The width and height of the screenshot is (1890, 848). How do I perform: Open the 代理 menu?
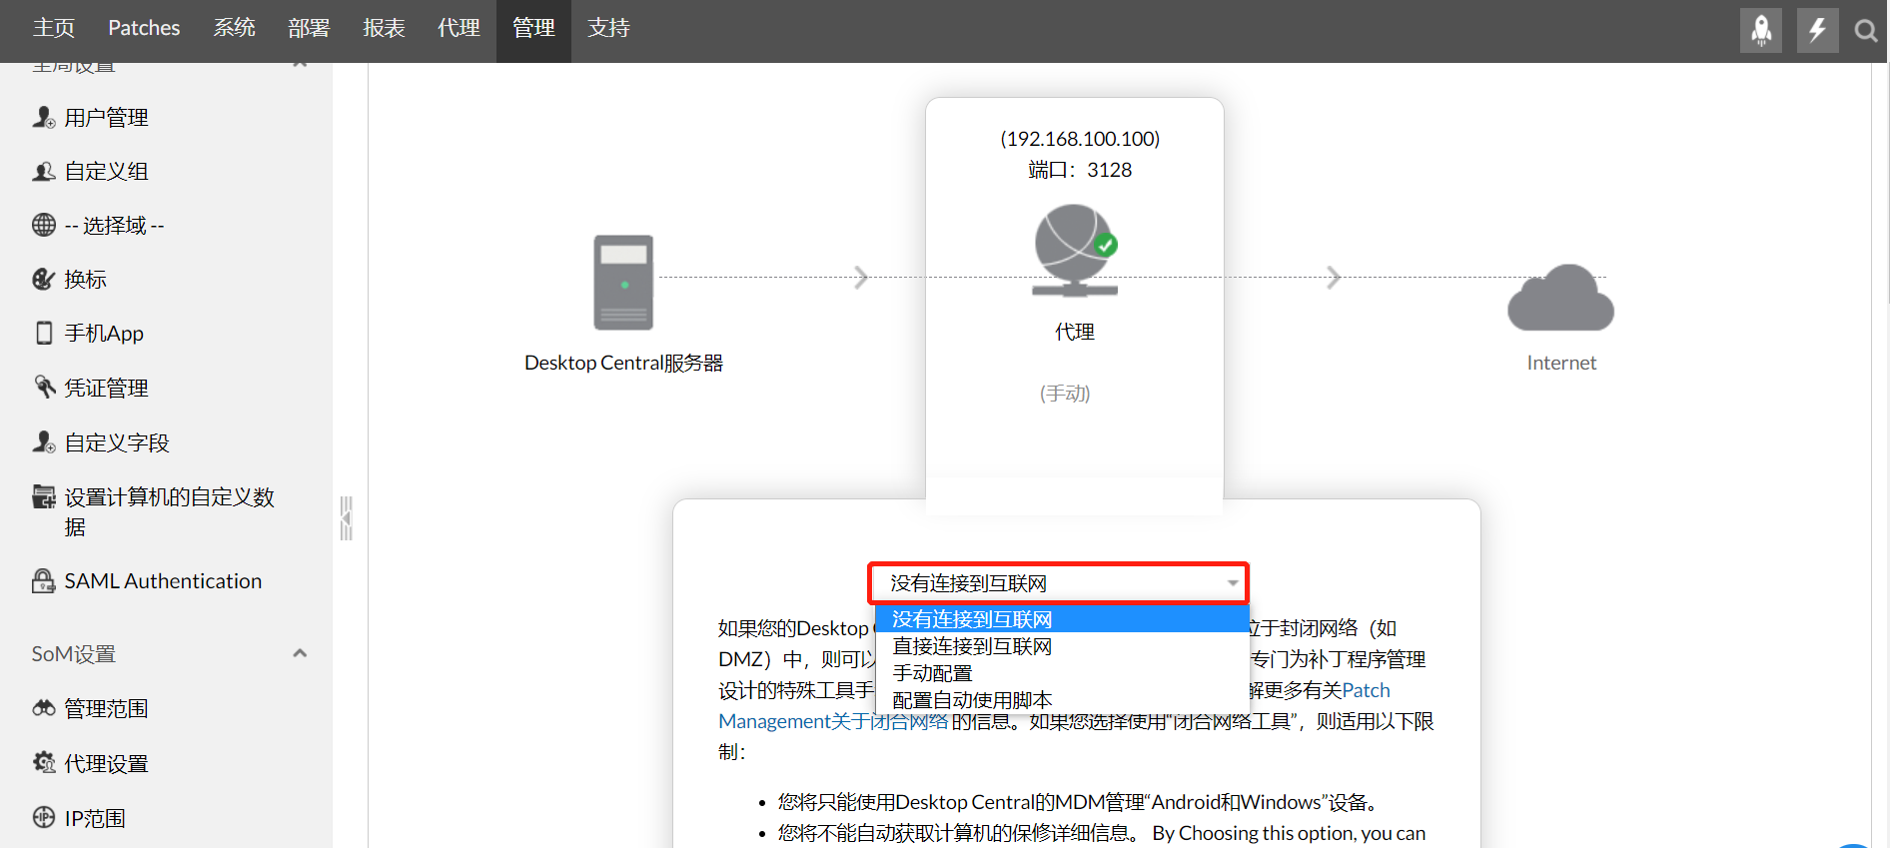point(459,28)
